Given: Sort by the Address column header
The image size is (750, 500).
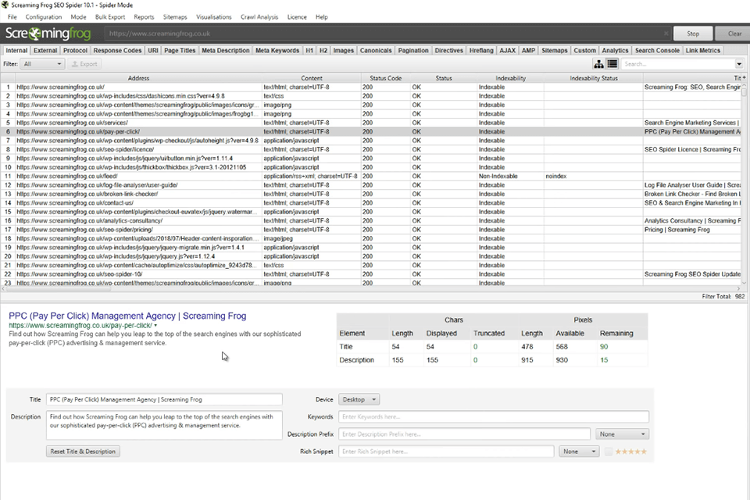Looking at the screenshot, I should [139, 78].
